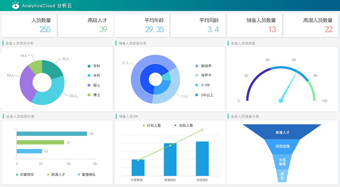
Task: Click the 储备人员IDP section title
Action: (x=128, y=116)
